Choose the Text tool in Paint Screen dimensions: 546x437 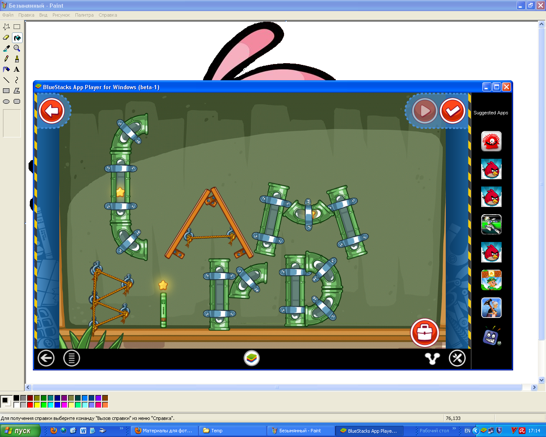(17, 69)
